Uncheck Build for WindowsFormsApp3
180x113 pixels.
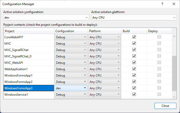click(x=134, y=88)
